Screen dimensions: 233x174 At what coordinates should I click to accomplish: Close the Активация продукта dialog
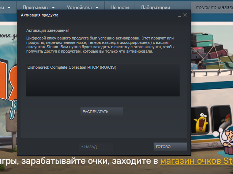click(185, 15)
